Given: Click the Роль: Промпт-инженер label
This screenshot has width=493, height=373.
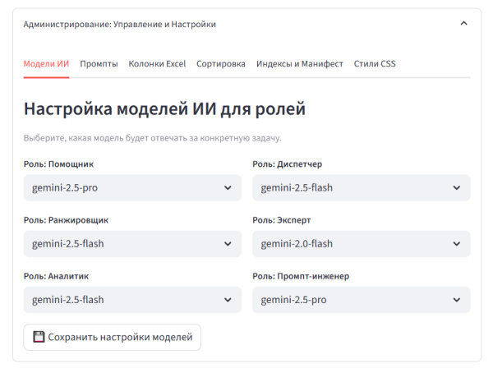Looking at the screenshot, I should tap(301, 276).
